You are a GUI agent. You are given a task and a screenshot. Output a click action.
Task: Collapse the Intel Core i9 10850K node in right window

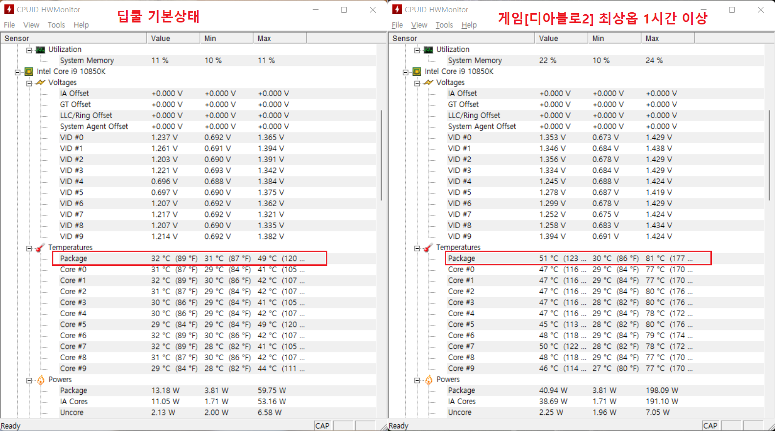[x=405, y=72]
